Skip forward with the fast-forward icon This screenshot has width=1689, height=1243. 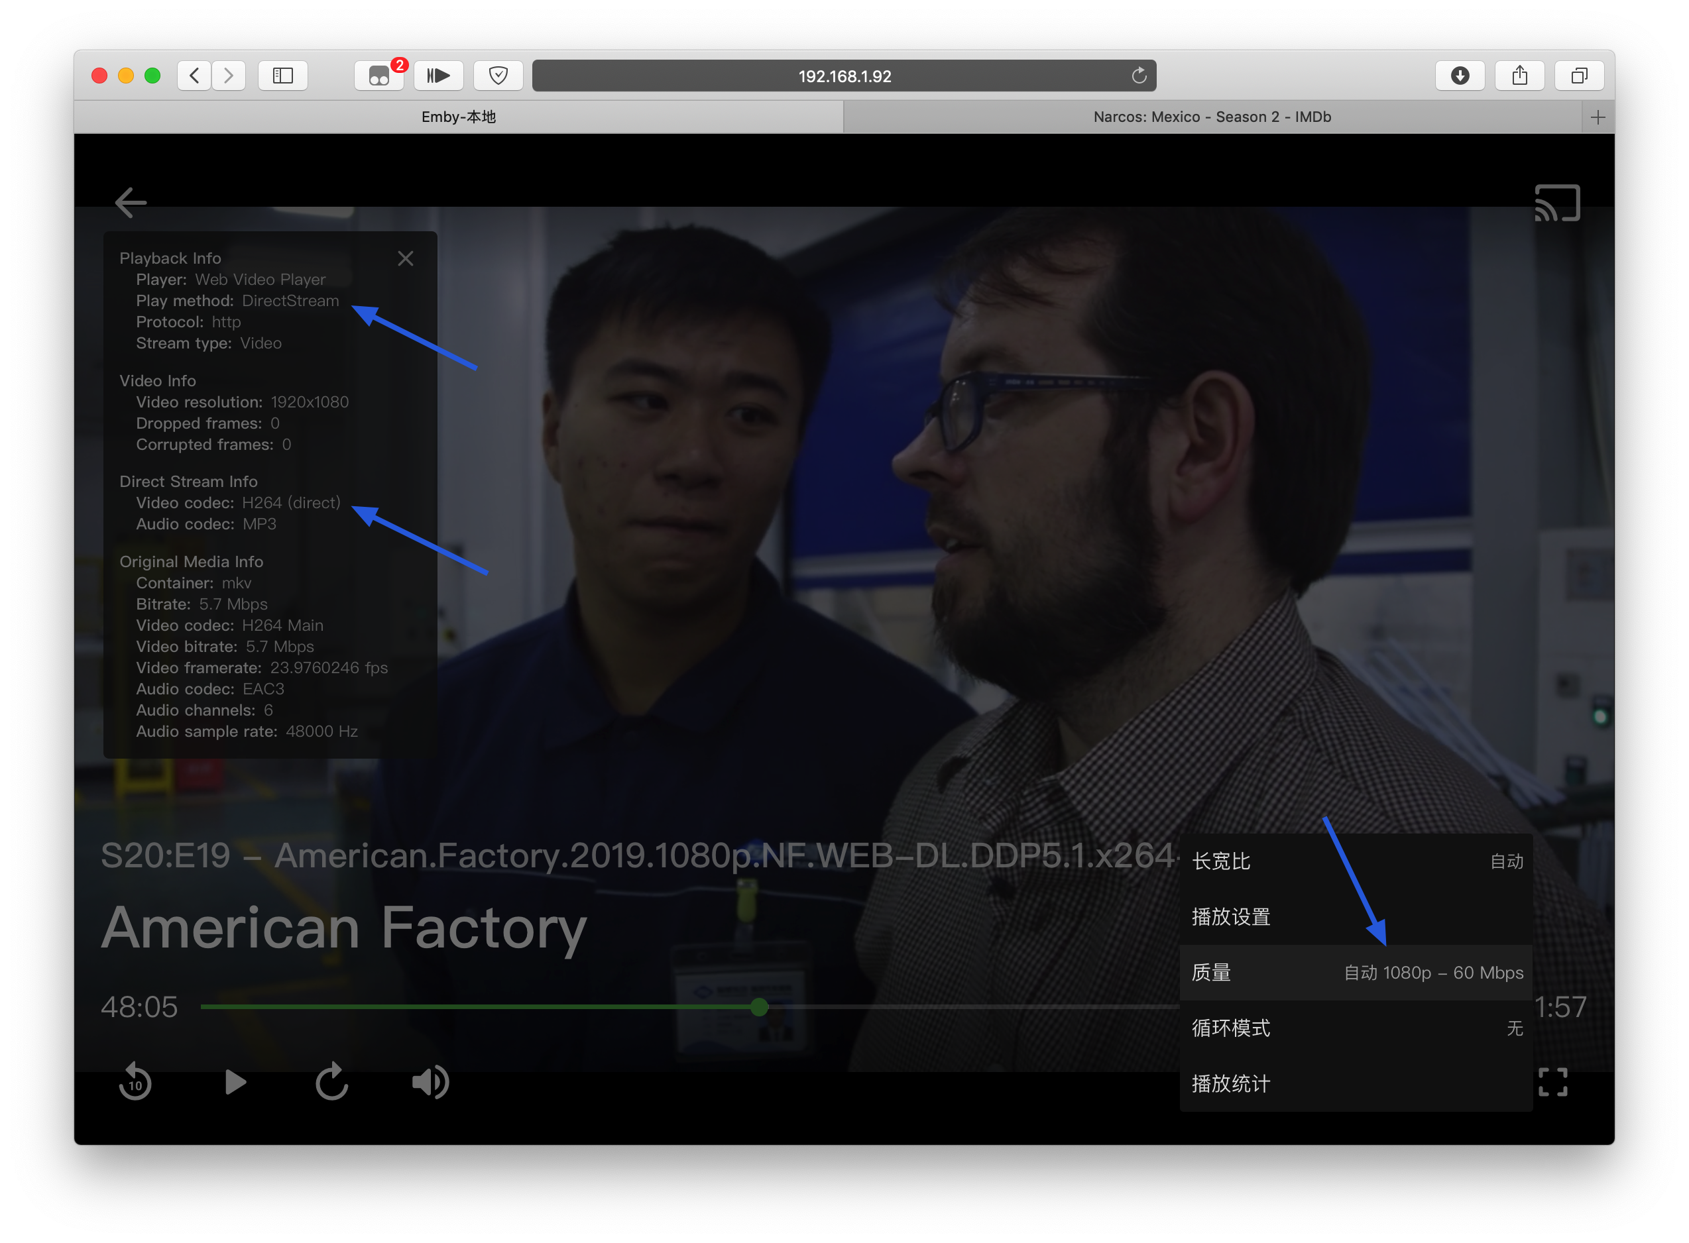pyautogui.click(x=332, y=1082)
